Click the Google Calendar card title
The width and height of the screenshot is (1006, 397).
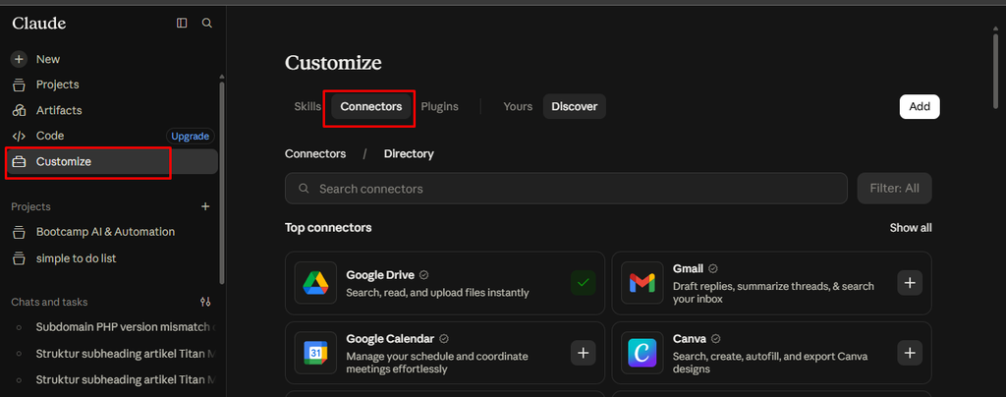tap(390, 339)
